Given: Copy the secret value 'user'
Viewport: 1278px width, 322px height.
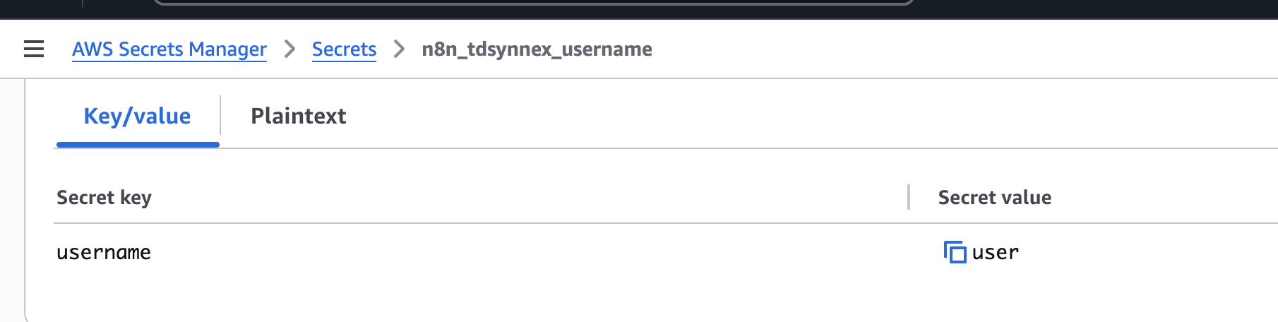Looking at the screenshot, I should (955, 252).
